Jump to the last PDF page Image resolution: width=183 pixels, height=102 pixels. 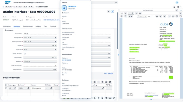140,13
